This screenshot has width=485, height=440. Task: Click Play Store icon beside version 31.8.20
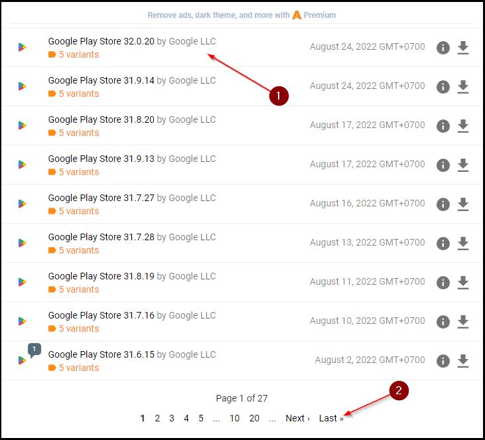click(x=22, y=125)
